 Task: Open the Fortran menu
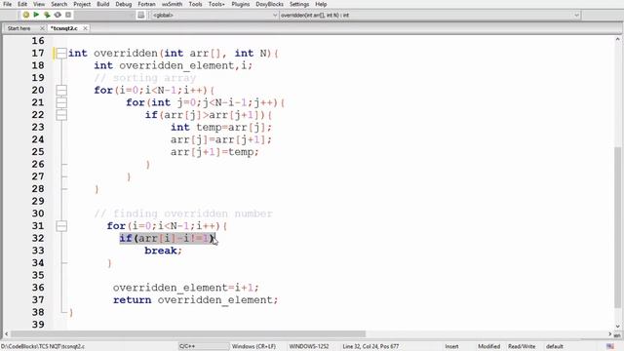pos(146,4)
